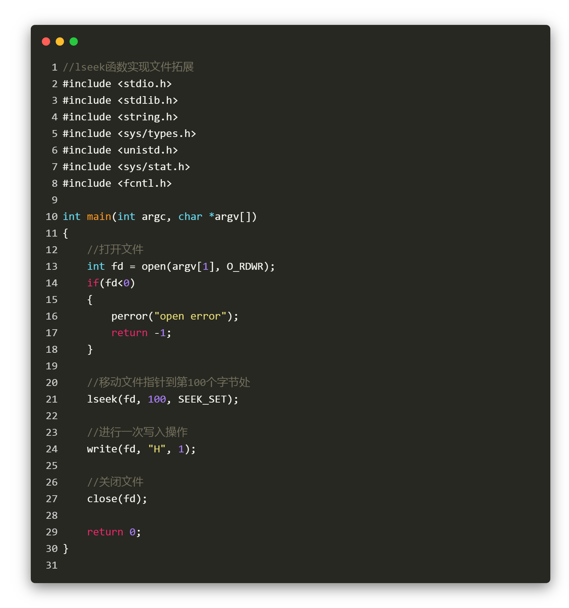This screenshot has width=569, height=608.
Task: Click the SEEK_SET constant
Action: (x=203, y=399)
